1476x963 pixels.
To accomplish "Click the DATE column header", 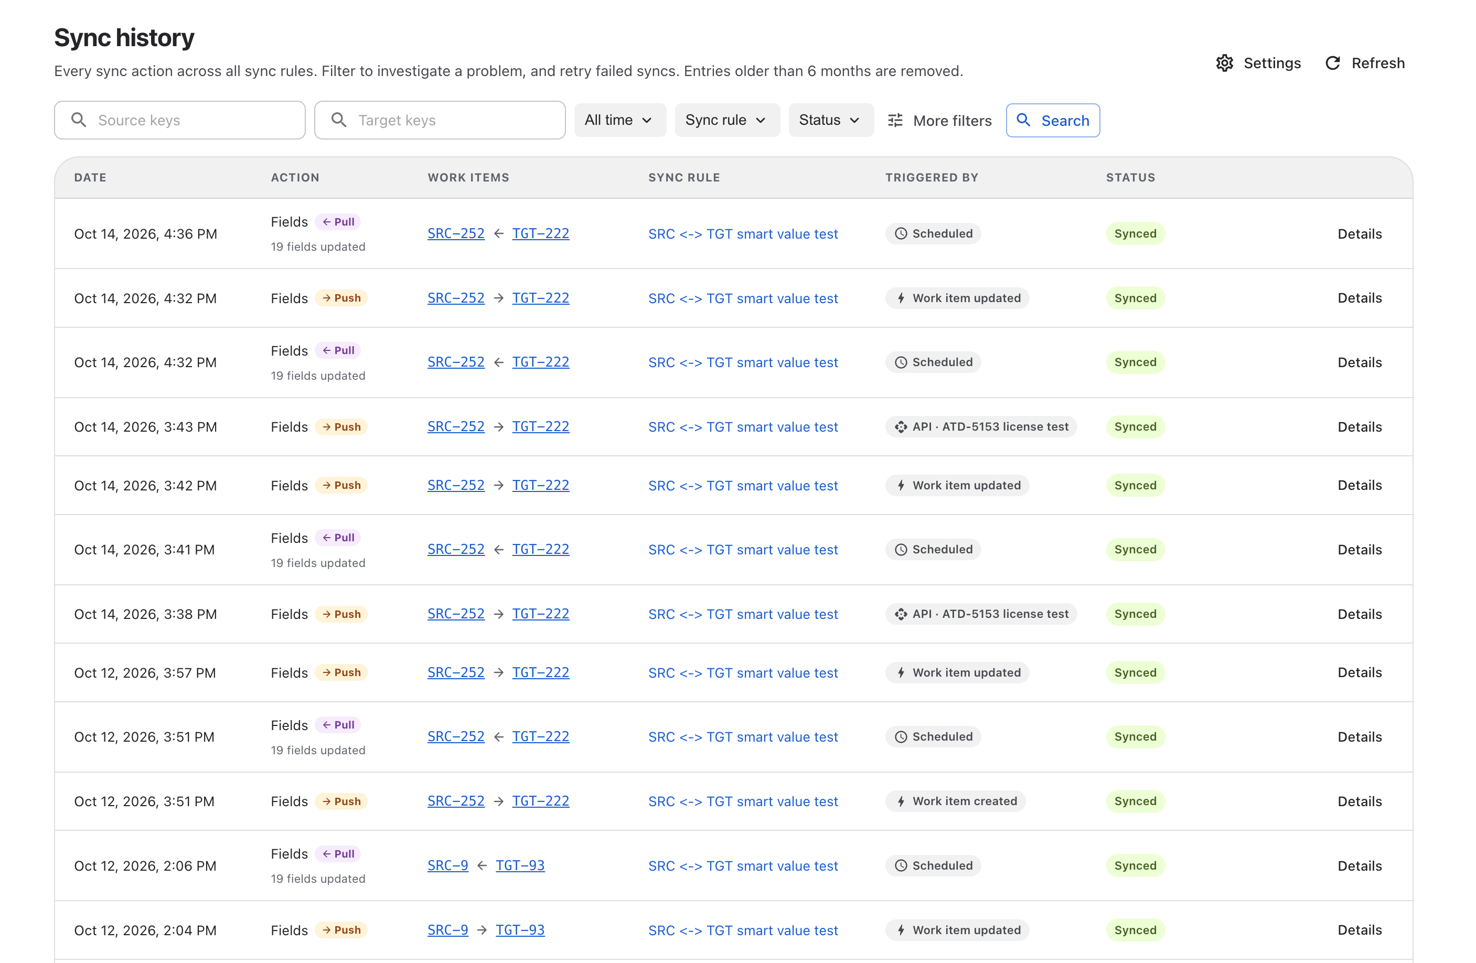I will coord(90,178).
